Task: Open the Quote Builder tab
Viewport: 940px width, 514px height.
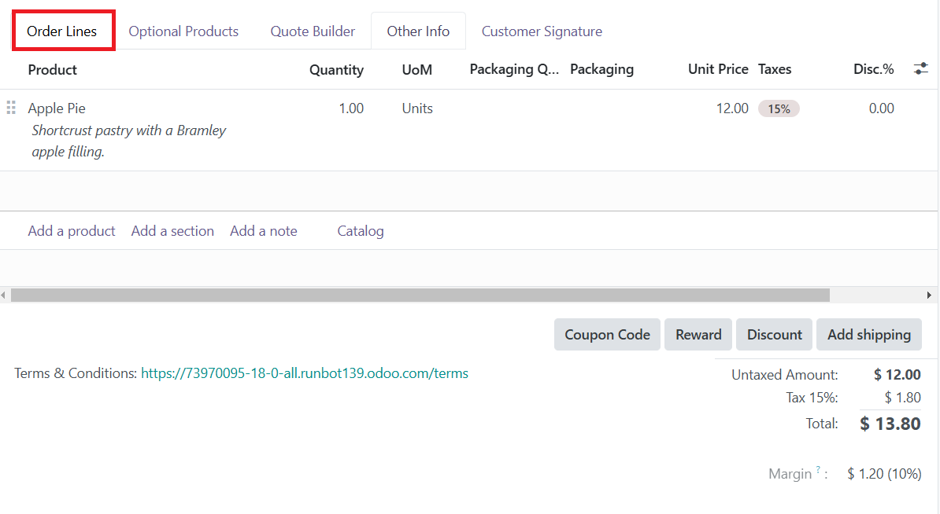Action: pos(313,31)
